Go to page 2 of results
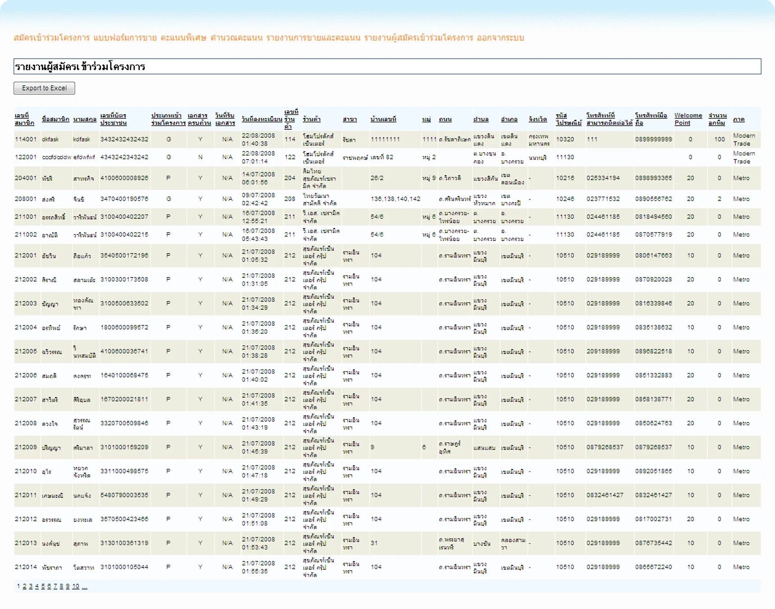This screenshot has width=775, height=609. [25, 586]
